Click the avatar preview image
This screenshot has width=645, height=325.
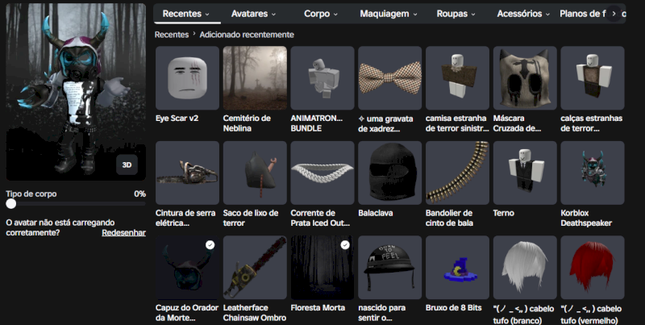[x=76, y=92]
